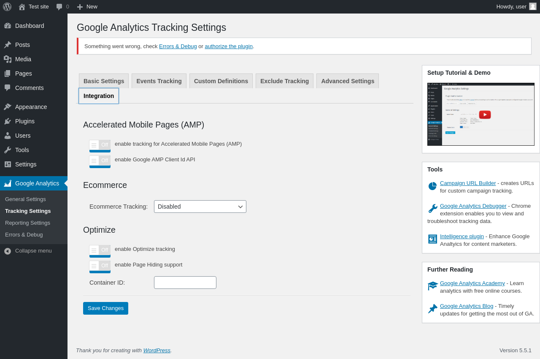Click the Collapse menu label
This screenshot has width=540, height=359.
(x=33, y=251)
